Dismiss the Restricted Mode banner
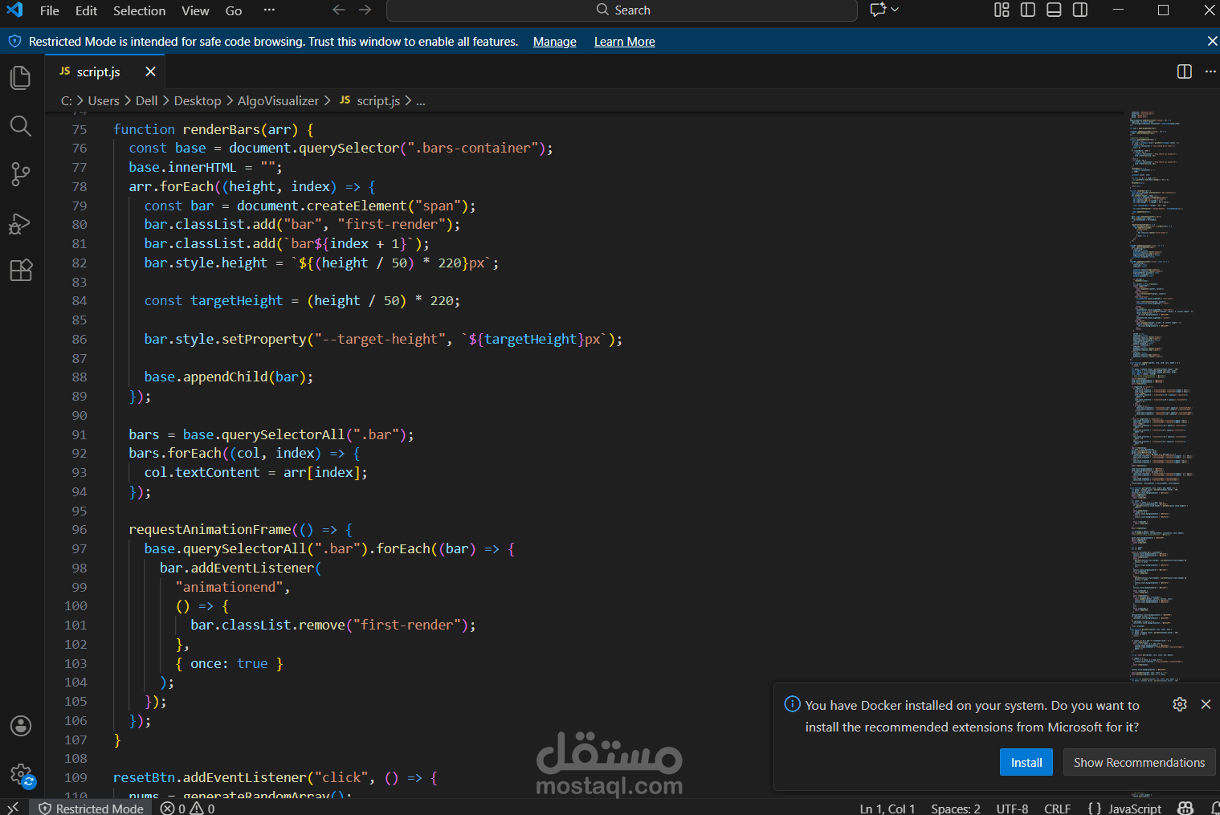Screen dimensions: 1220x815 1212,41
